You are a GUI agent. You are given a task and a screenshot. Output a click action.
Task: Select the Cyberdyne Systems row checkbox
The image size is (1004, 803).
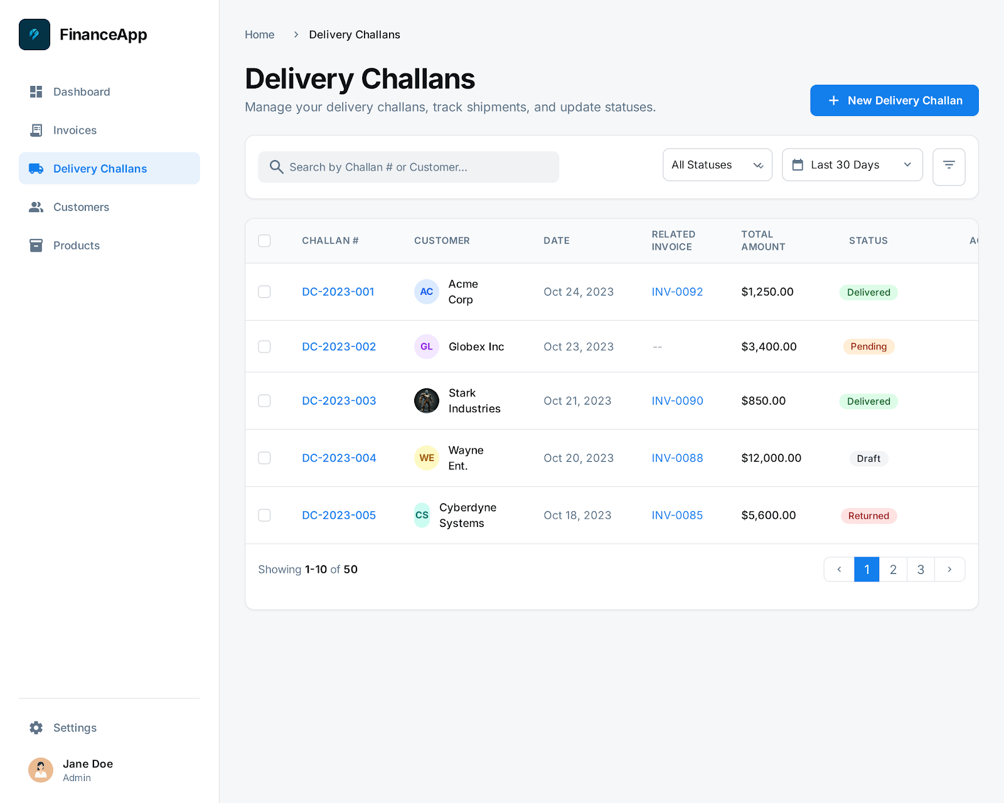click(264, 515)
